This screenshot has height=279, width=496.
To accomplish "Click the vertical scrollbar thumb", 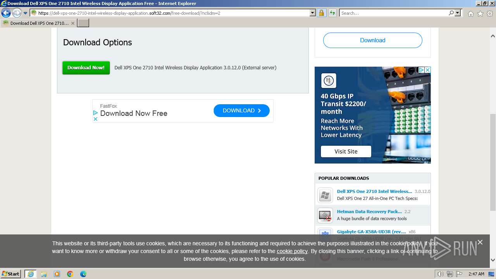I will pos(493,163).
